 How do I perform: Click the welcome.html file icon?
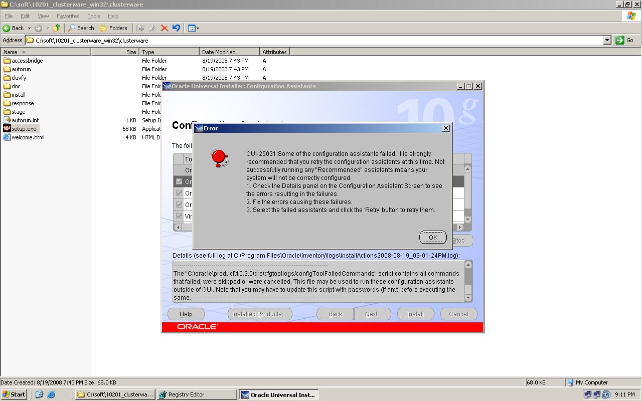point(7,137)
